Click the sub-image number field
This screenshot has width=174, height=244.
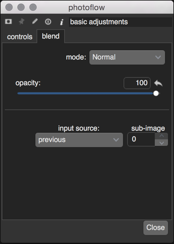click(x=141, y=139)
